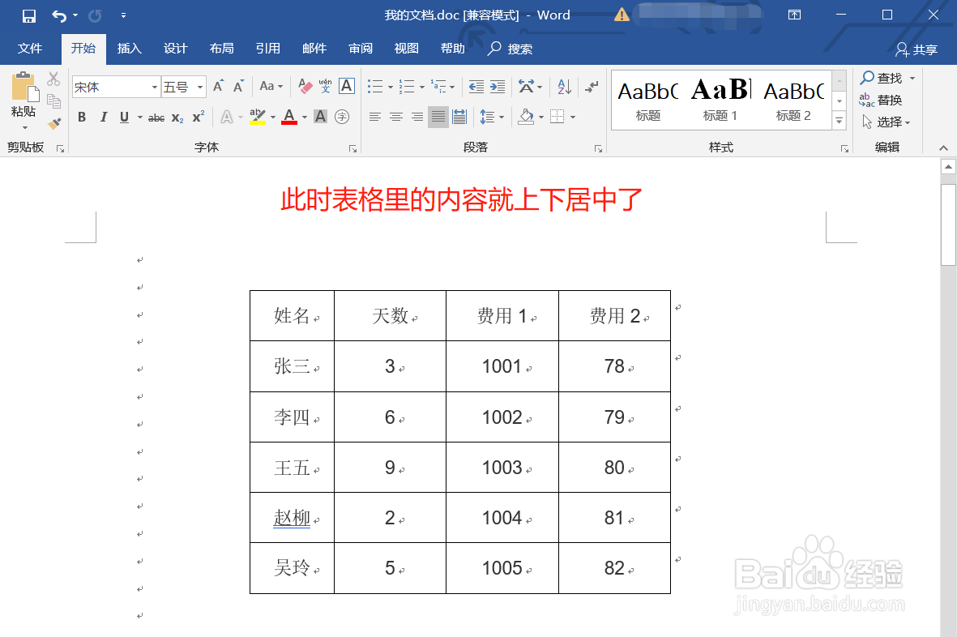This screenshot has width=957, height=637.
Task: Clear all formatting from text
Action: 305,86
